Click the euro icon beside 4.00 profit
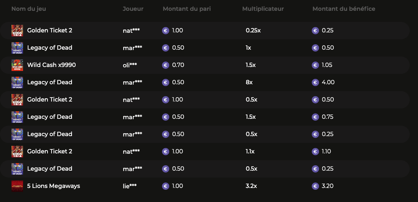The image size is (418, 202). [315, 82]
